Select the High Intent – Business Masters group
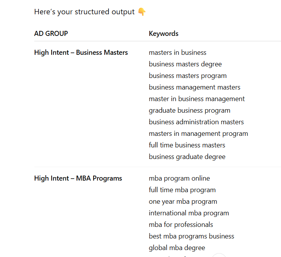Viewport: 281px width, 257px height. tap(81, 52)
